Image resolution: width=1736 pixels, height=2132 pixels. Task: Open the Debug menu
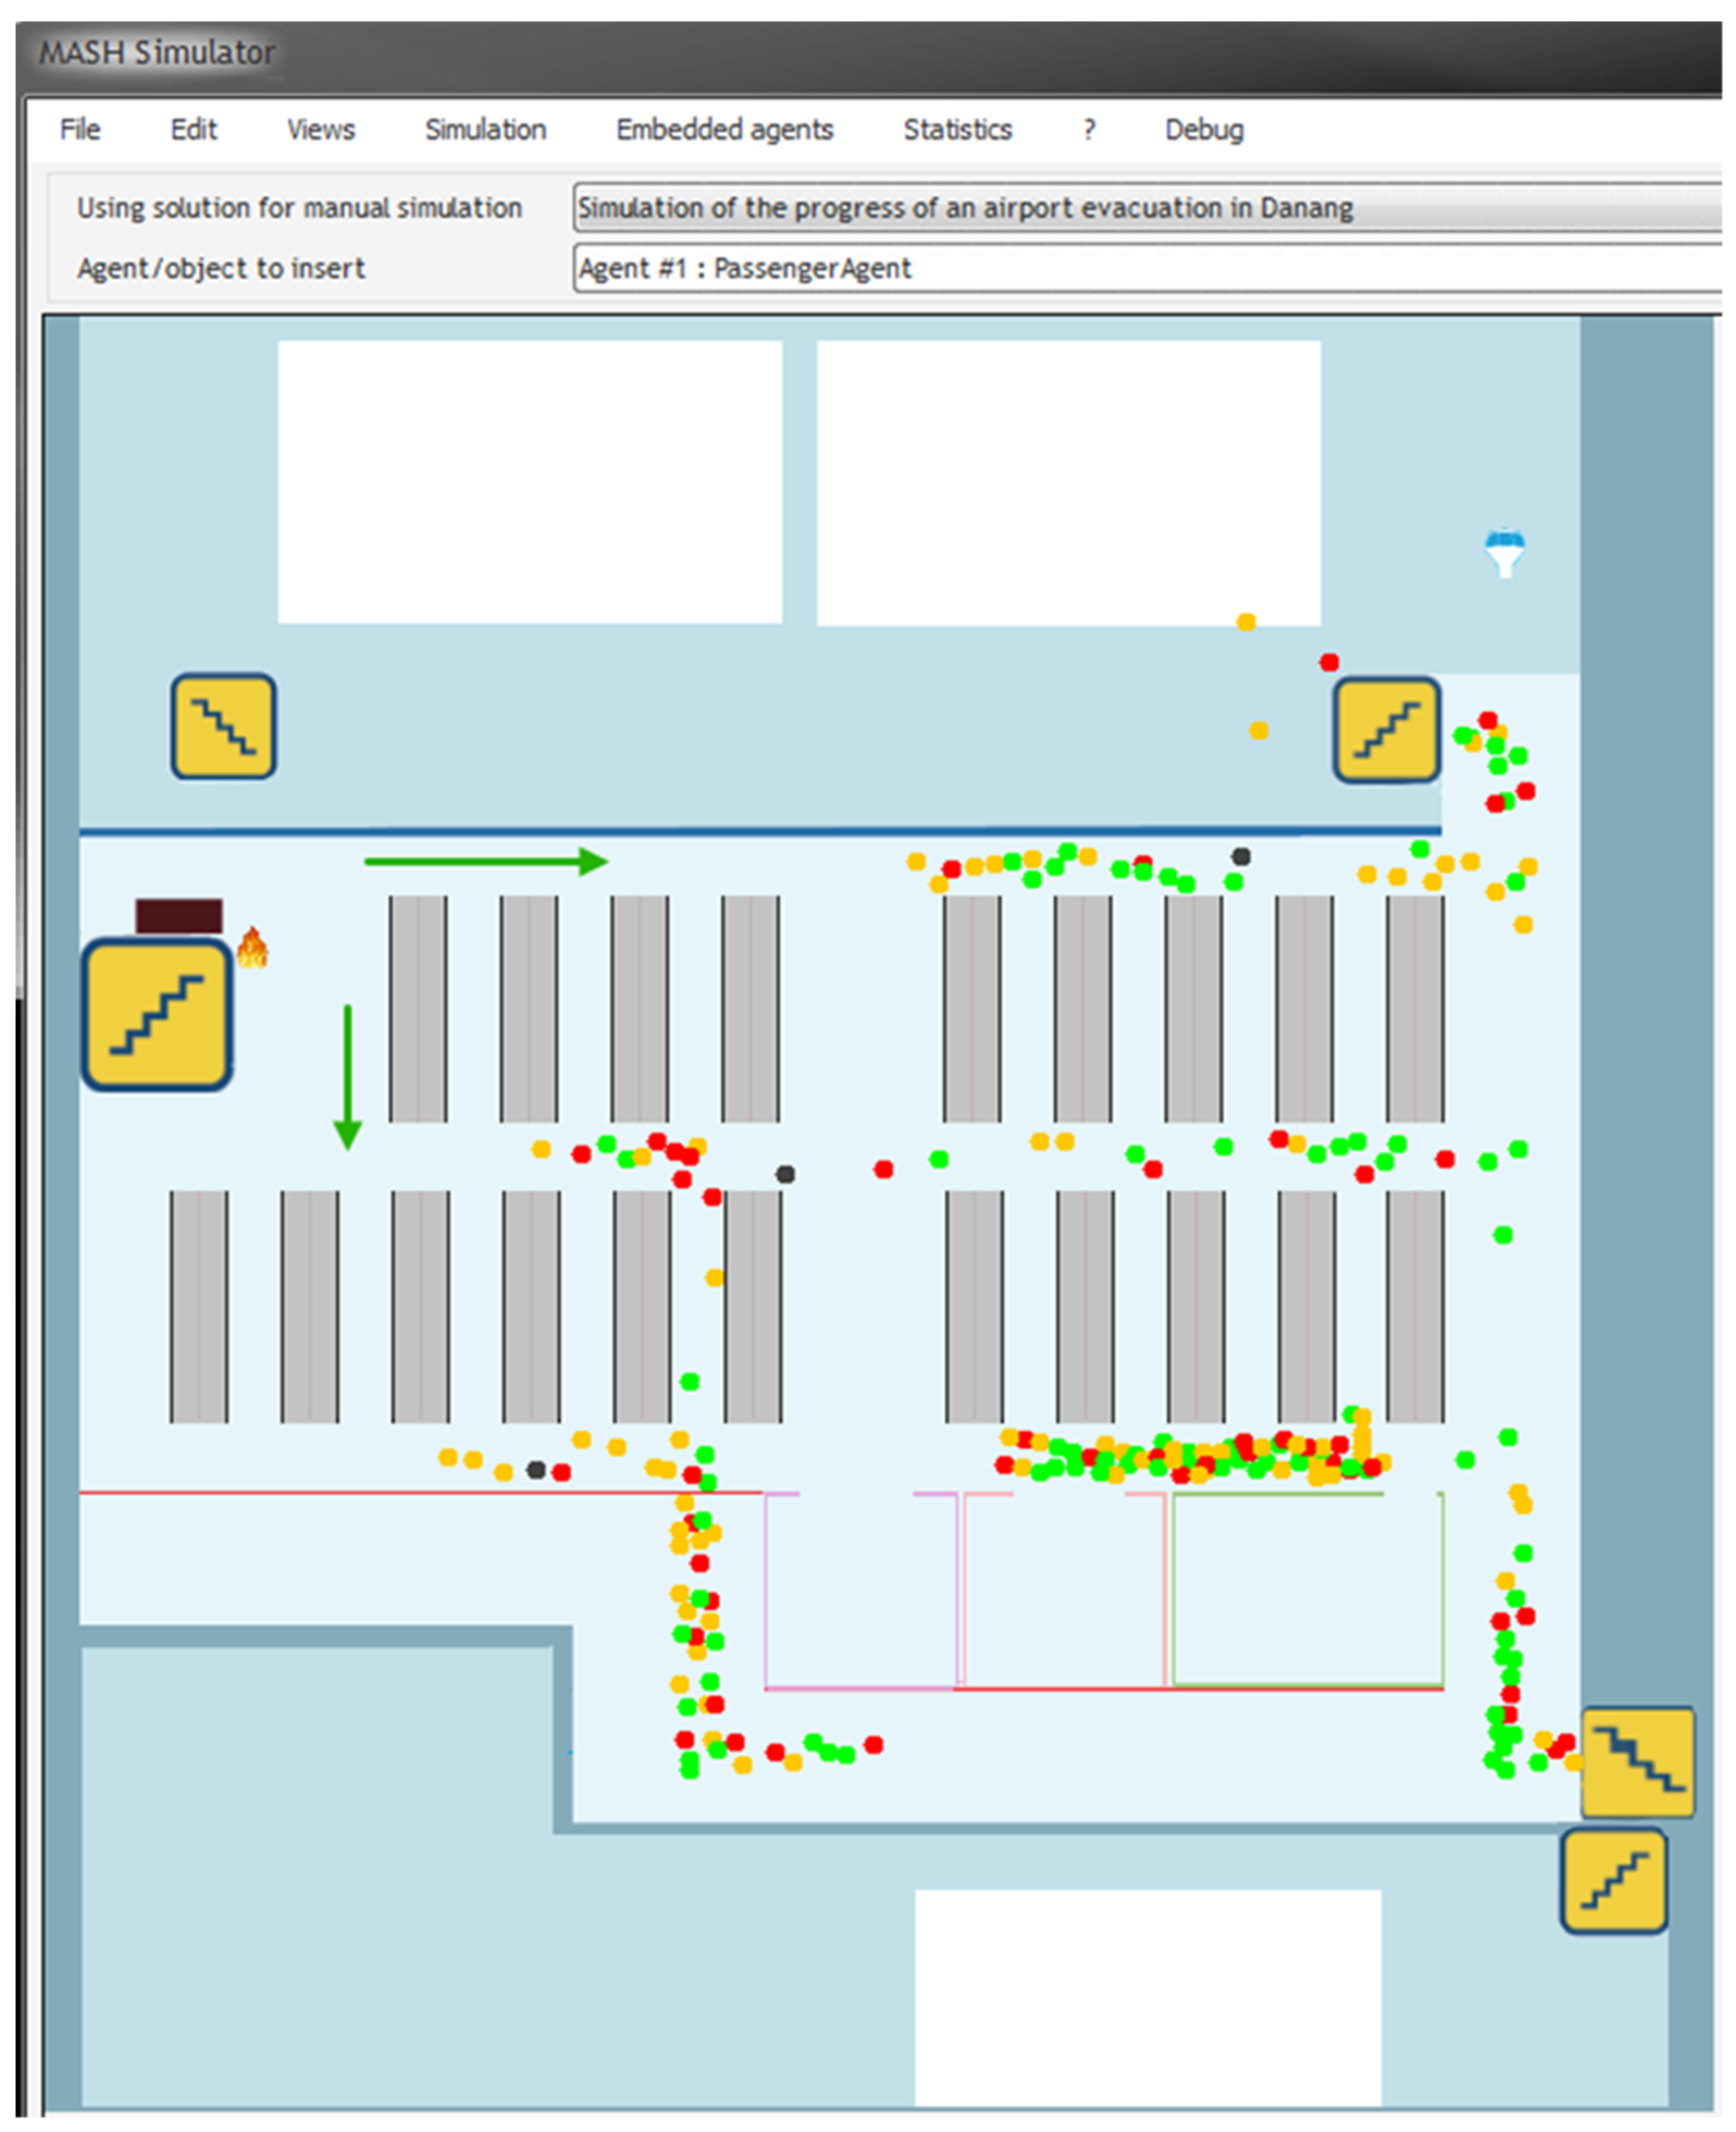tap(1204, 130)
